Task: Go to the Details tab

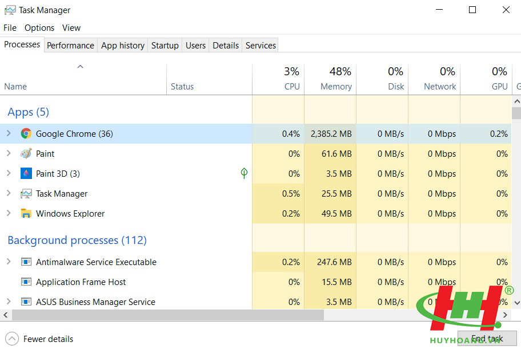Action: [x=226, y=46]
